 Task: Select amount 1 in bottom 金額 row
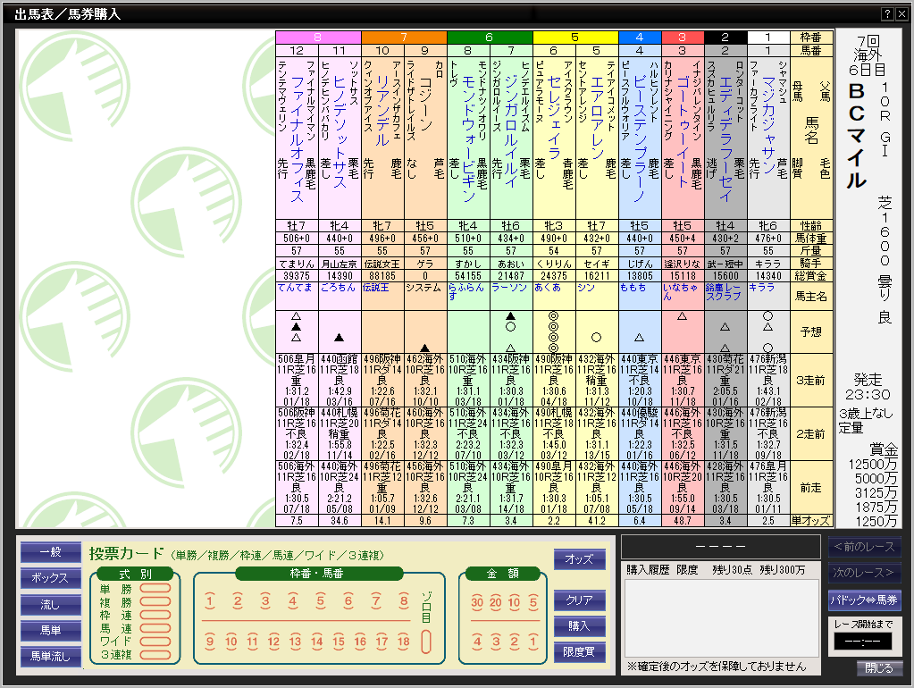532,642
